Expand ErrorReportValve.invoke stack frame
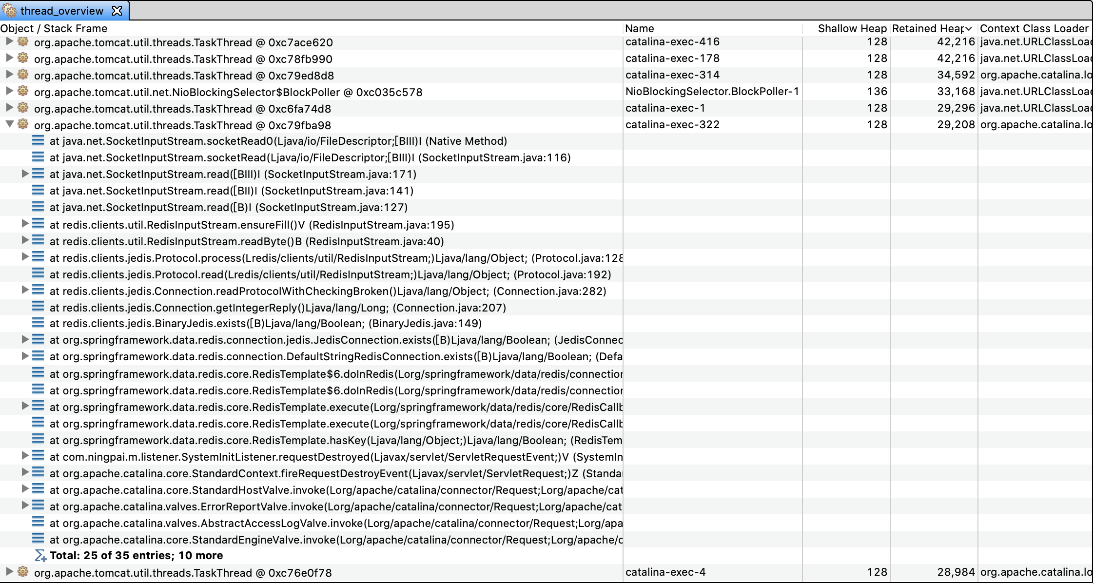 pos(25,506)
